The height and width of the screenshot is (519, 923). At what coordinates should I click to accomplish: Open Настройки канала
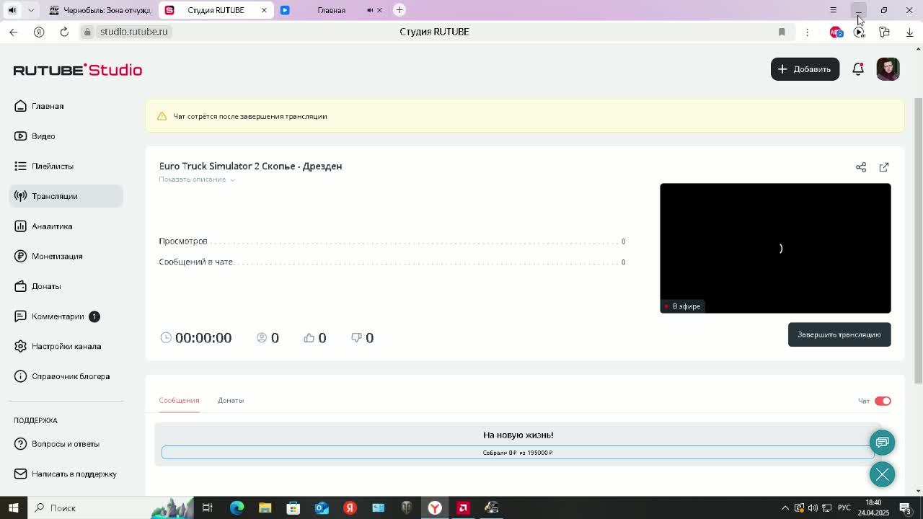tap(66, 346)
